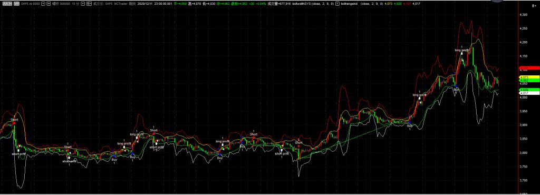
Task: Click the green 4,028 price tag on axis
Action: point(529,90)
